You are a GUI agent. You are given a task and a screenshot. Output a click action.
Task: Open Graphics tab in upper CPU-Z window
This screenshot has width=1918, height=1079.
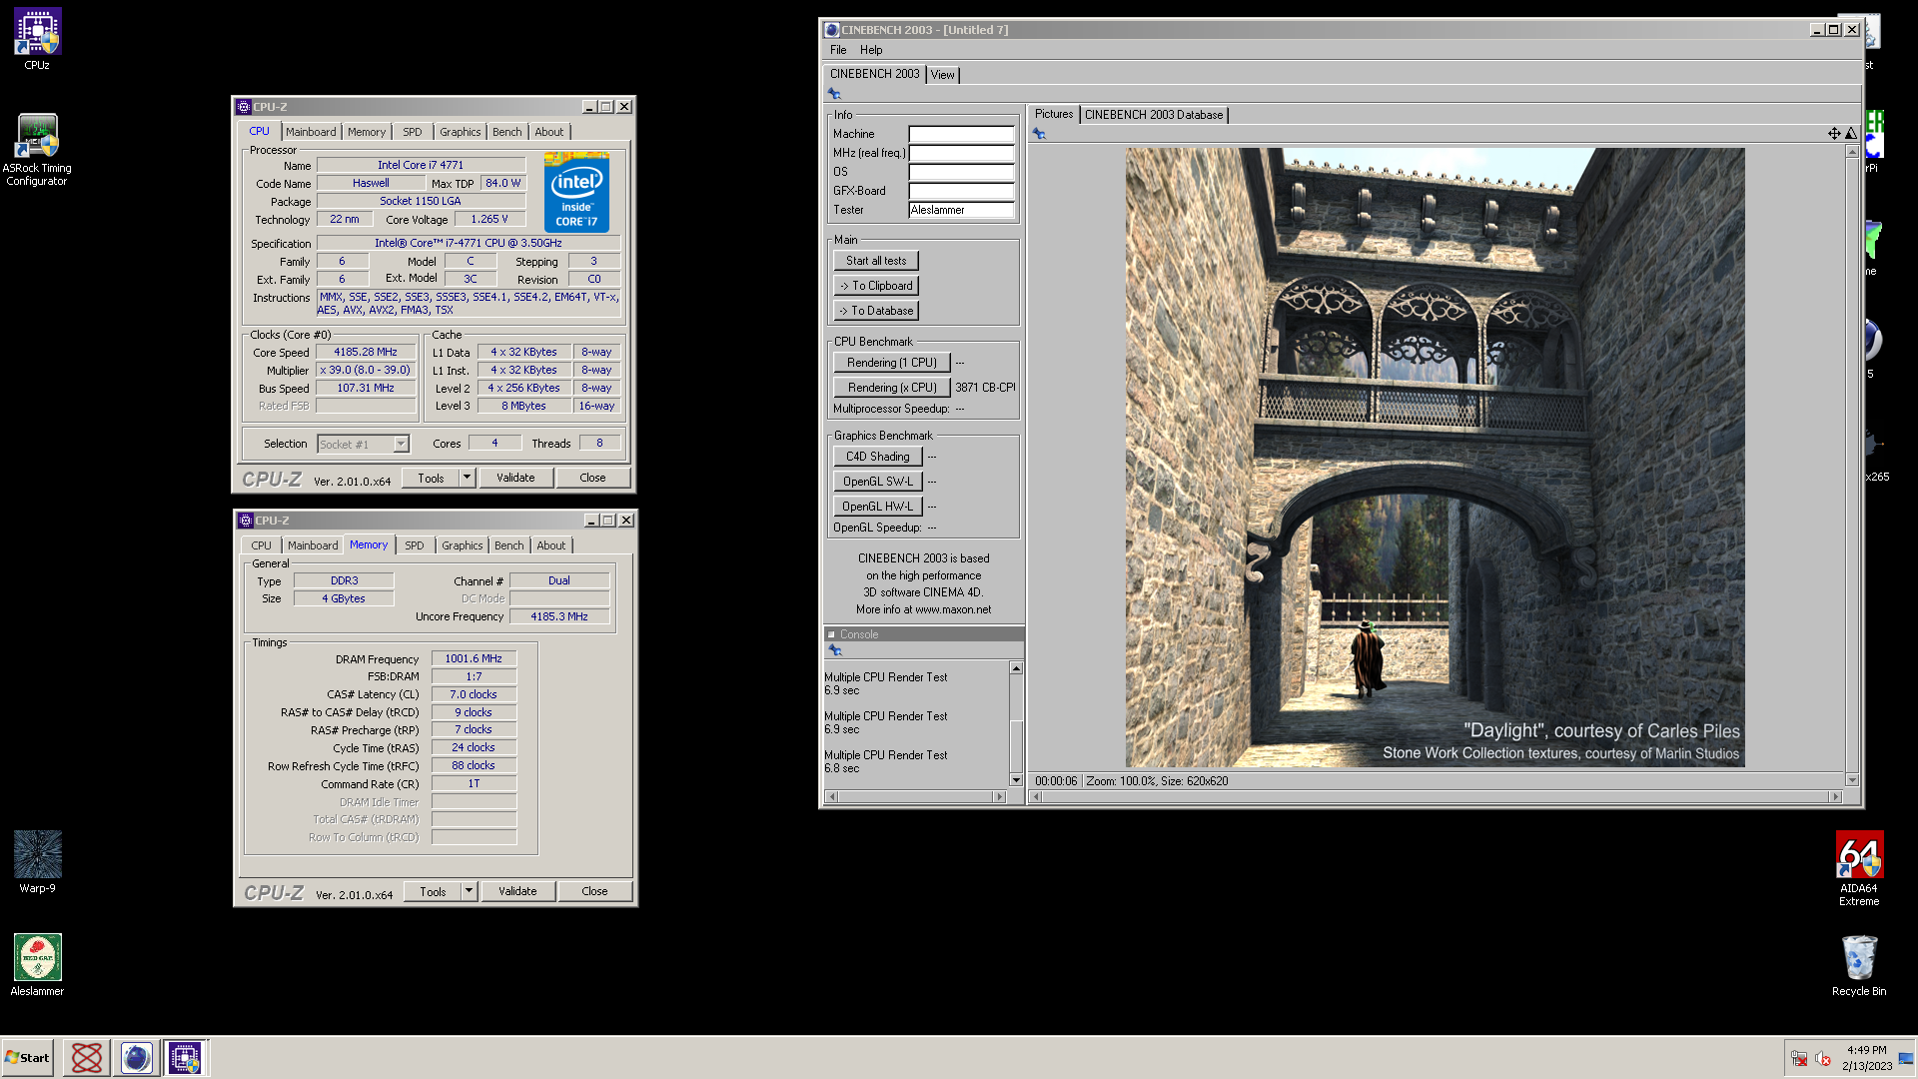[460, 132]
